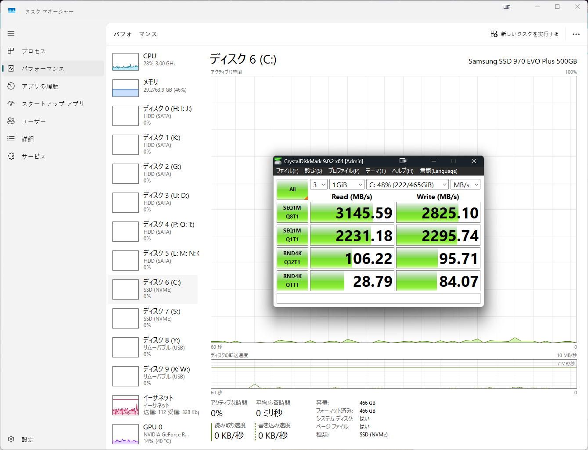
Task: Open the サービス page in the sidebar
Action: 53,156
